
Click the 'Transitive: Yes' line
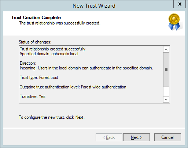33,96
